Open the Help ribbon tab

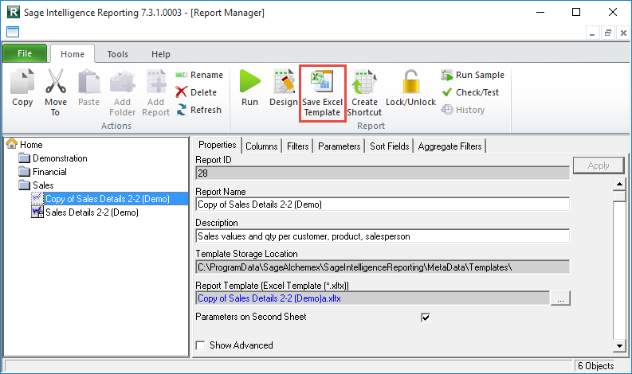pos(161,54)
